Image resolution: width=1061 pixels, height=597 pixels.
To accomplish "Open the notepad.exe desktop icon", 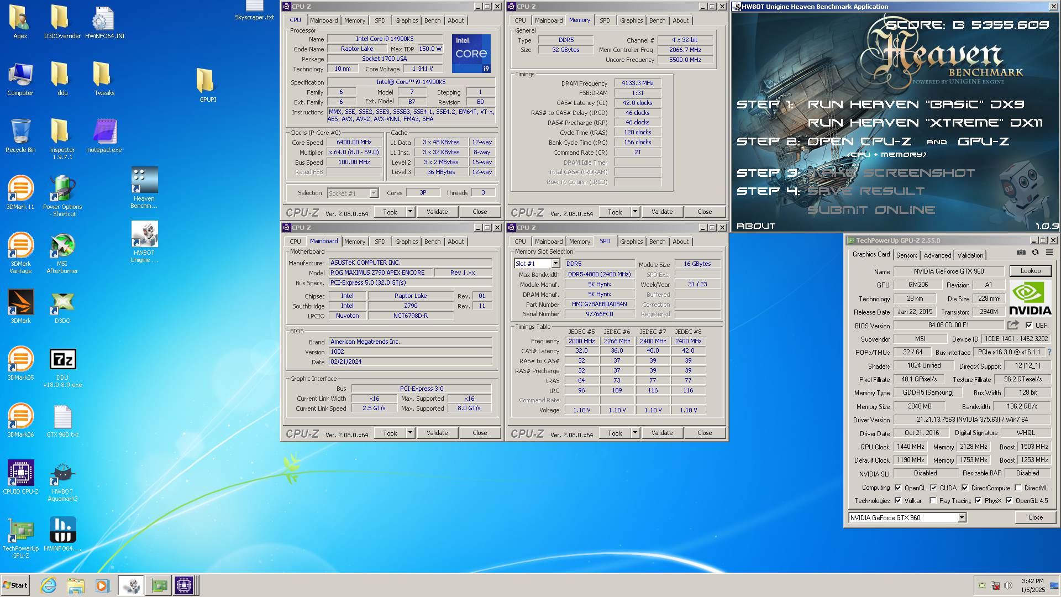I will pos(104,135).
